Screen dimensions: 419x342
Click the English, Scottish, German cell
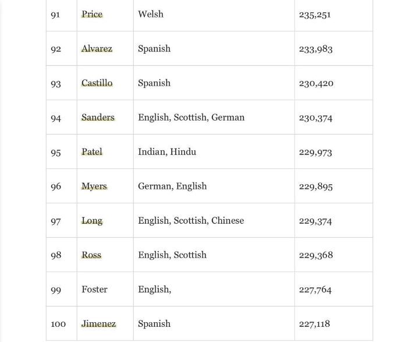click(191, 118)
